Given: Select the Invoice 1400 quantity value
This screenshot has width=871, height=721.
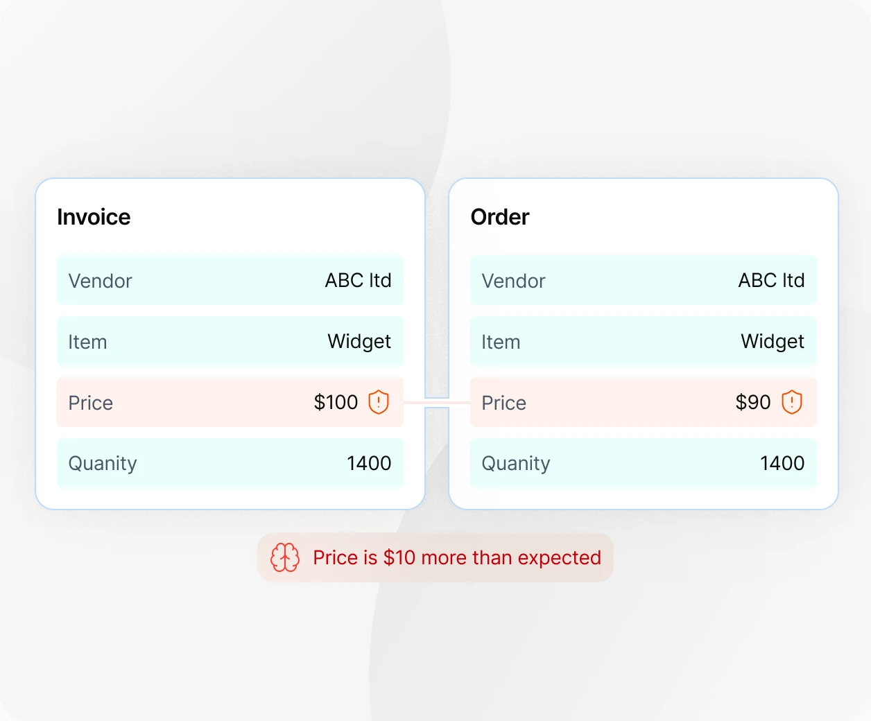Looking at the screenshot, I should [369, 463].
